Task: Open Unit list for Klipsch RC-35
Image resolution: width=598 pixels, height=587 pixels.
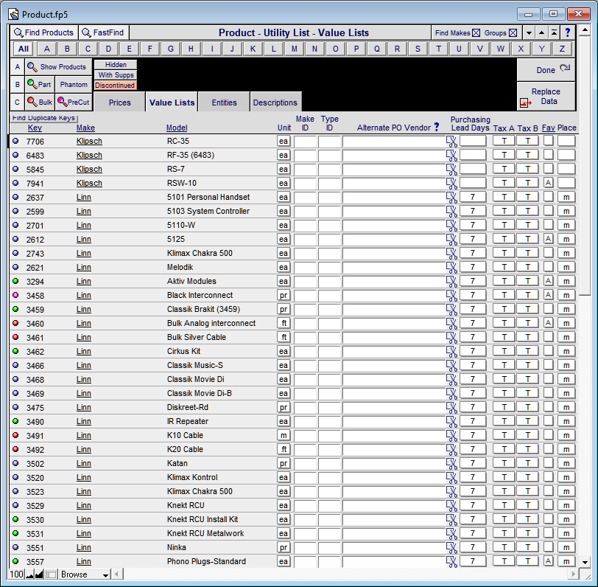Action: [284, 141]
